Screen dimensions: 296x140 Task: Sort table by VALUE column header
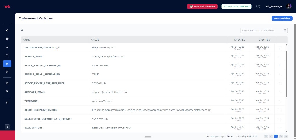coord(95,40)
